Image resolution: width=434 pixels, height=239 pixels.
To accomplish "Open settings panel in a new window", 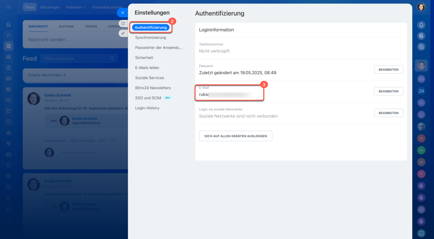I will coord(123,24).
